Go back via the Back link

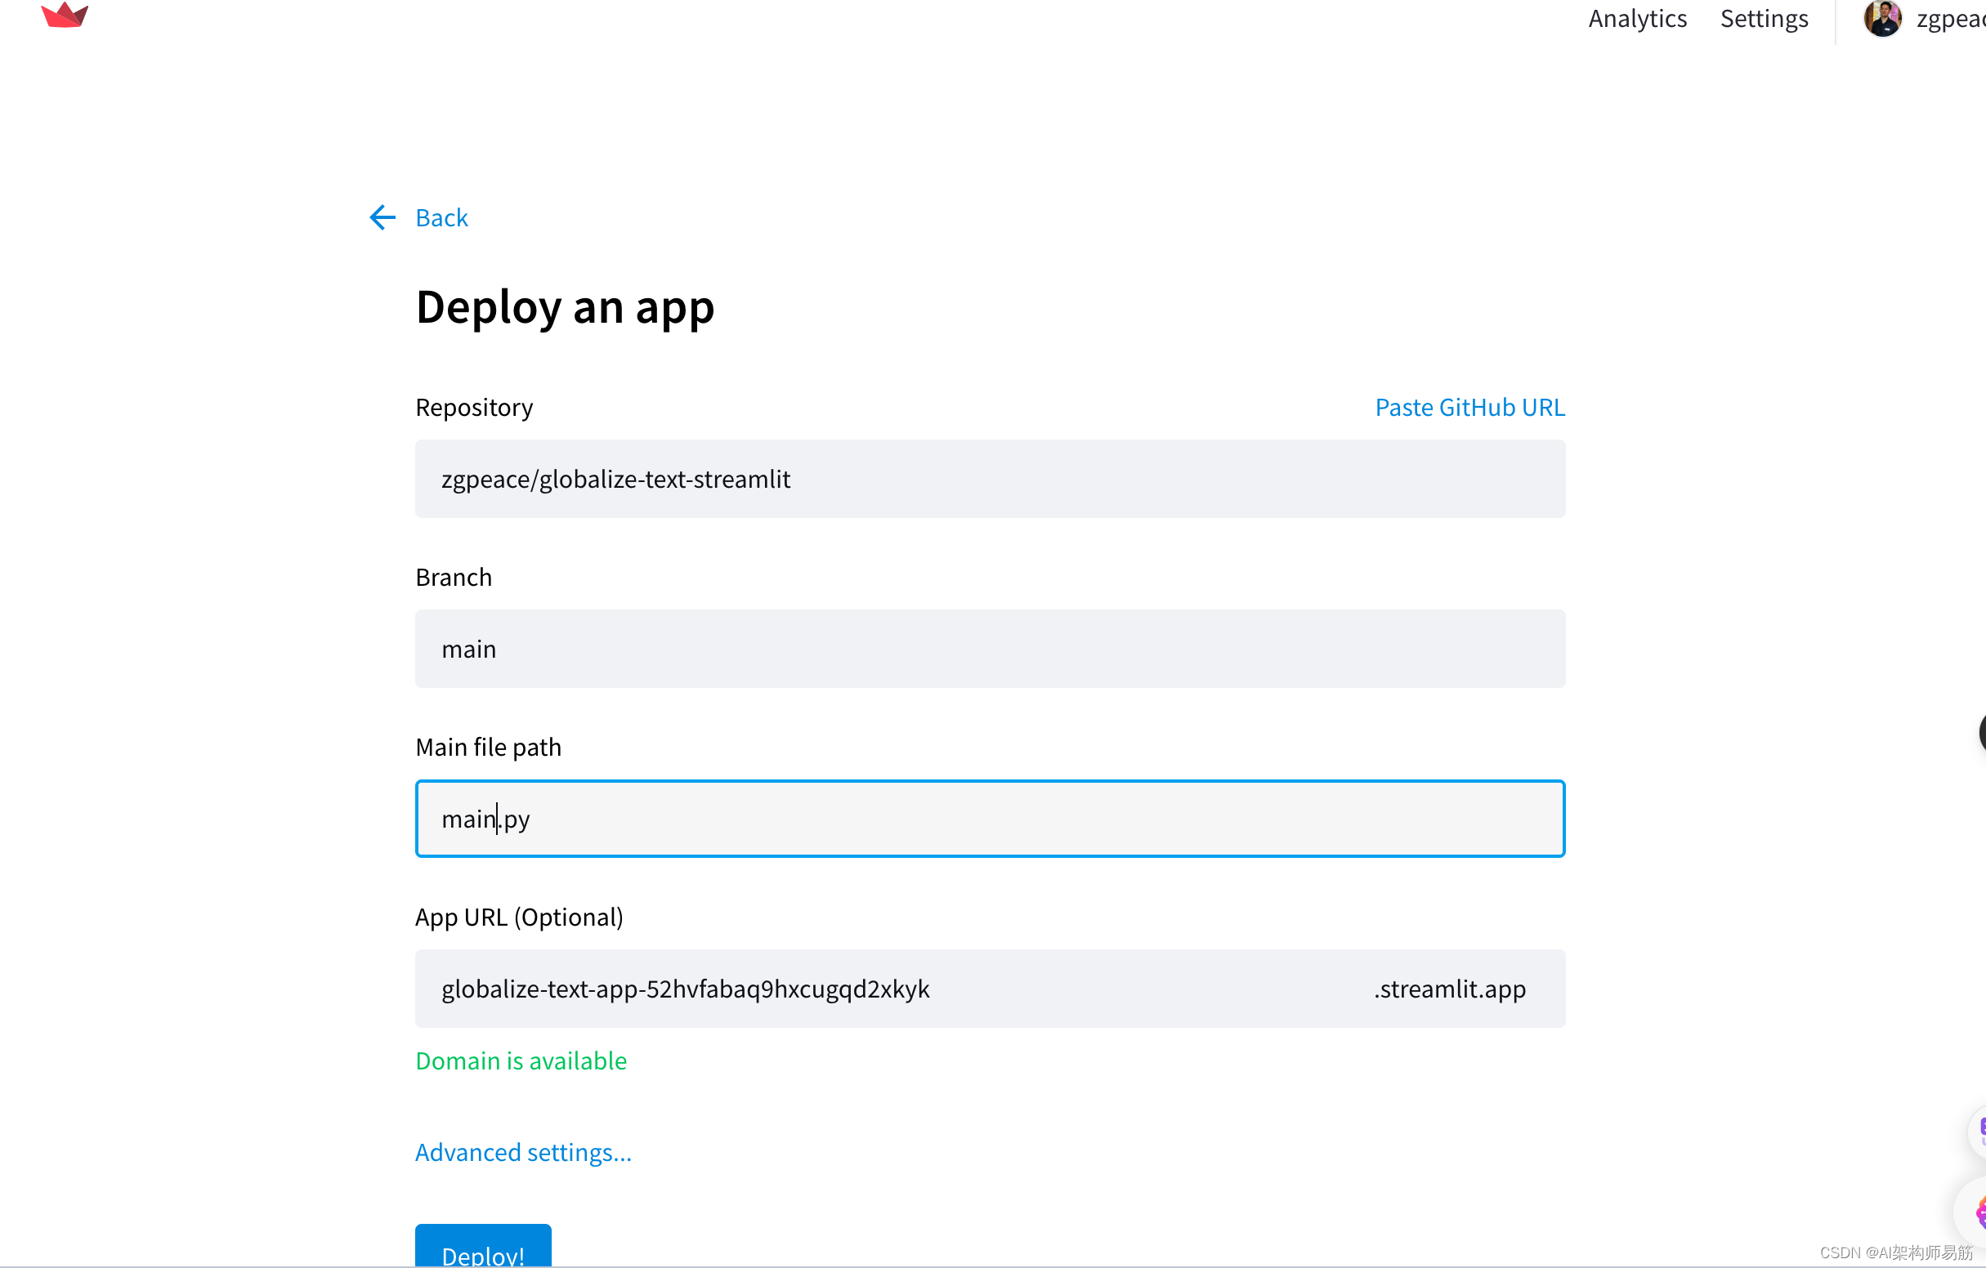click(441, 217)
